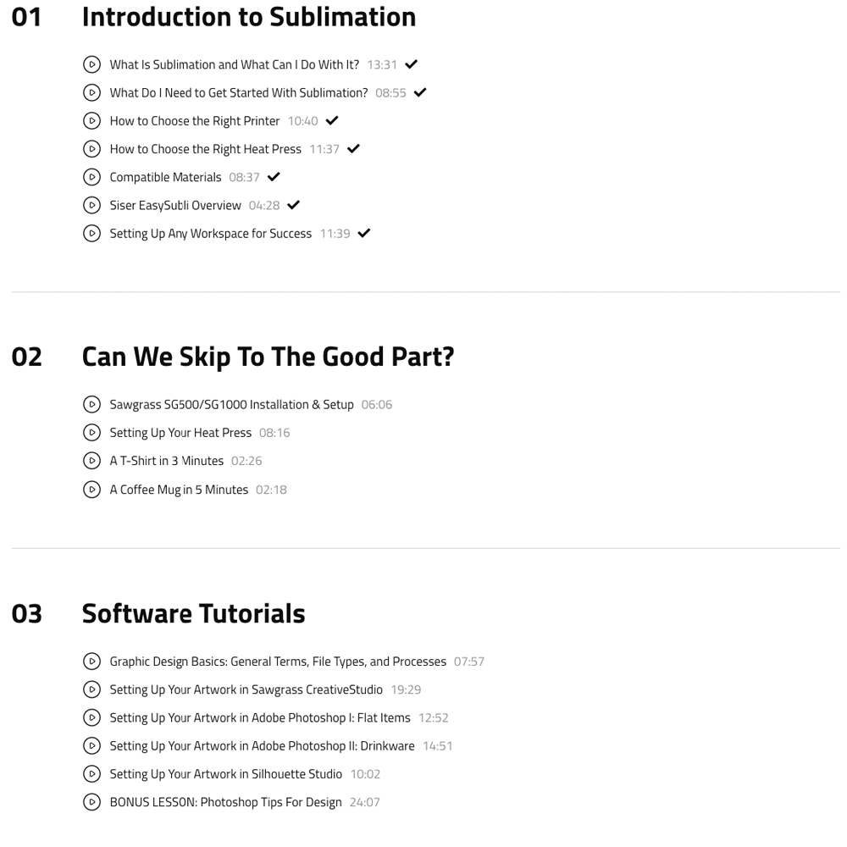The height and width of the screenshot is (847, 847).
Task: Open Setting Up Artwork in Sawgrass CreativeStudio
Action: [246, 689]
